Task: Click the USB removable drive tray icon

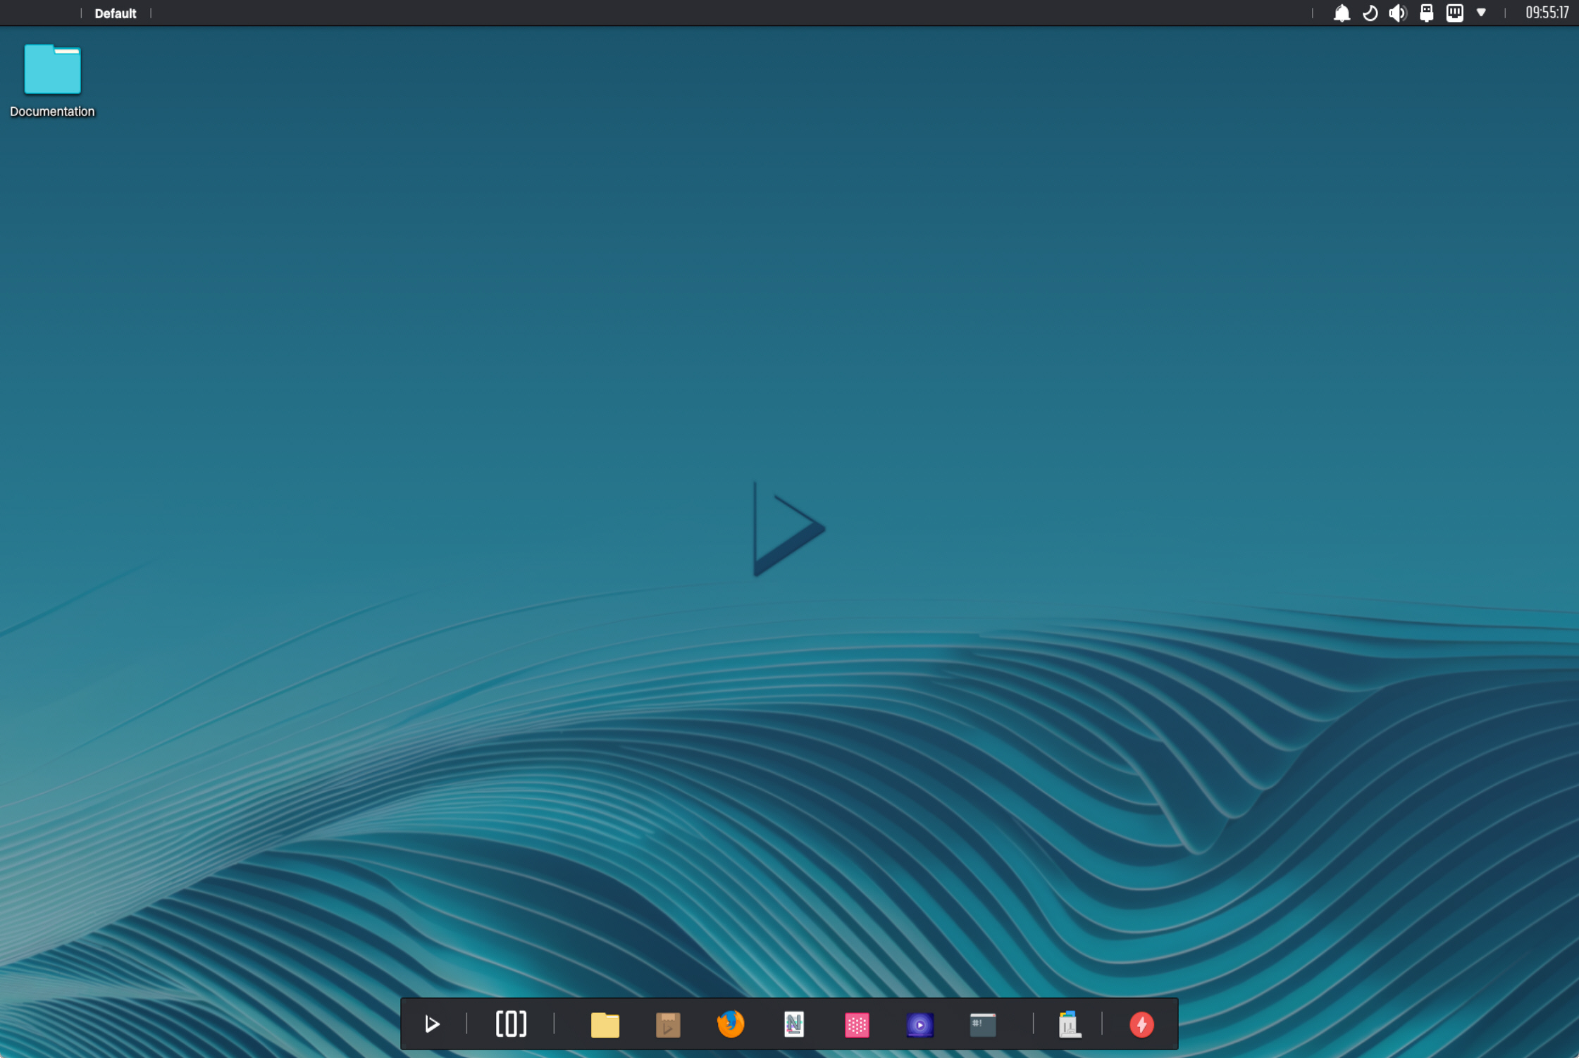Action: coord(1426,13)
